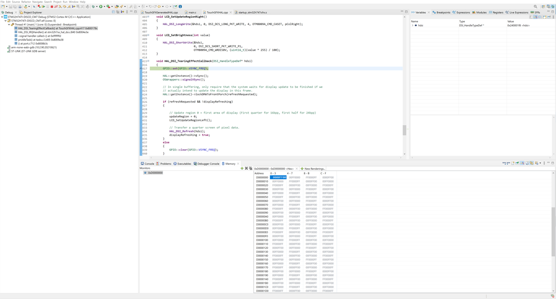Open the Back history dropdown arrow
Screen dimensions: 556x299
pyautogui.click(x=163, y=6)
